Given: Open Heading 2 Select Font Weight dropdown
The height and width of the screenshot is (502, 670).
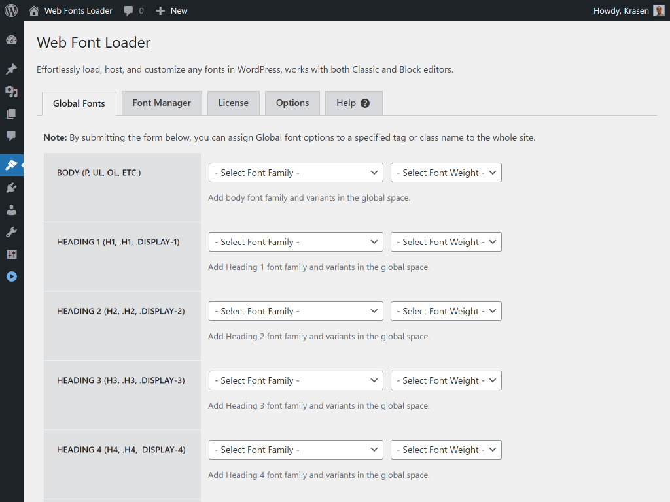Looking at the screenshot, I should [446, 311].
